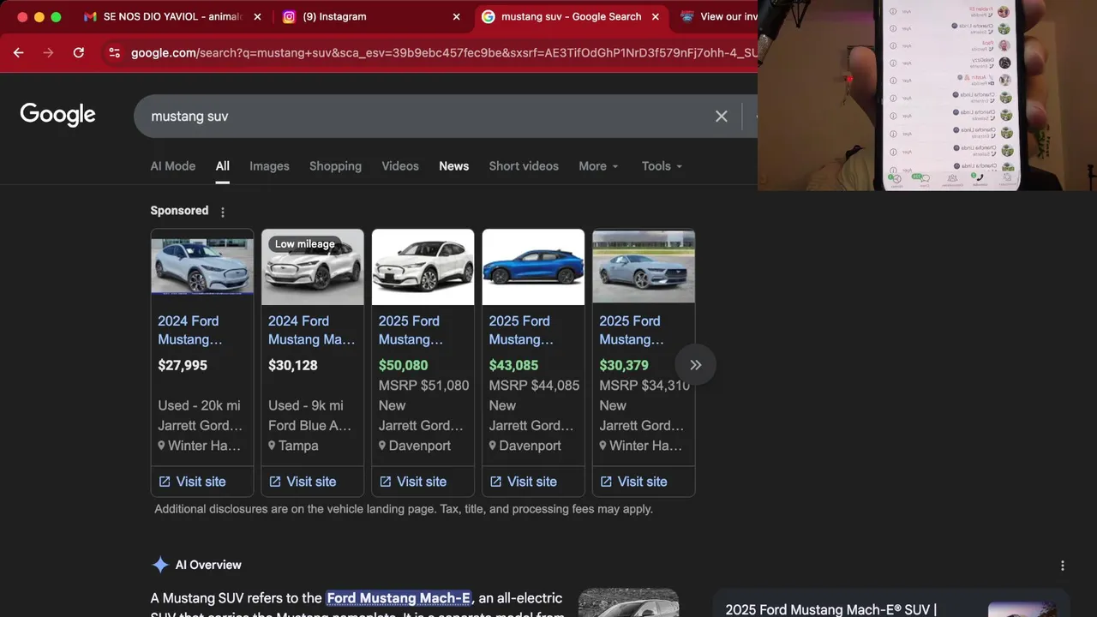Open the 2025 Ford Mustang $50,080 title link
The image size is (1097, 617).
coord(411,330)
